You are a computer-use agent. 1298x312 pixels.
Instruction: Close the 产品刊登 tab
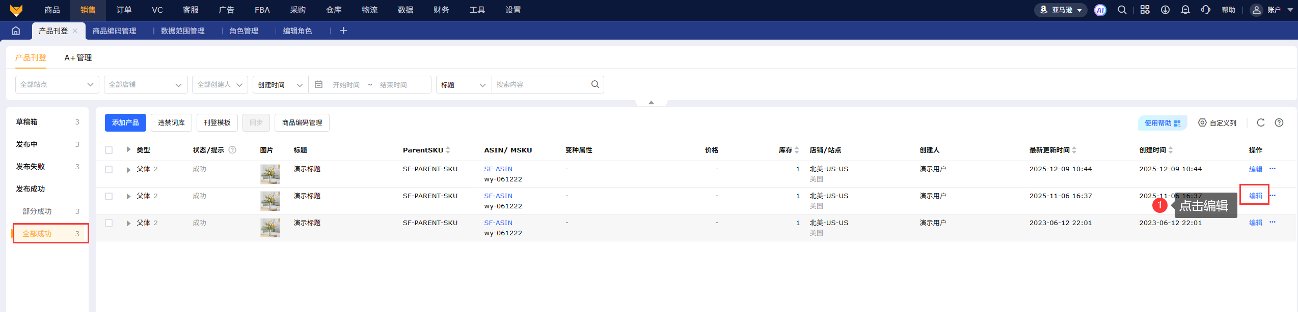(75, 31)
